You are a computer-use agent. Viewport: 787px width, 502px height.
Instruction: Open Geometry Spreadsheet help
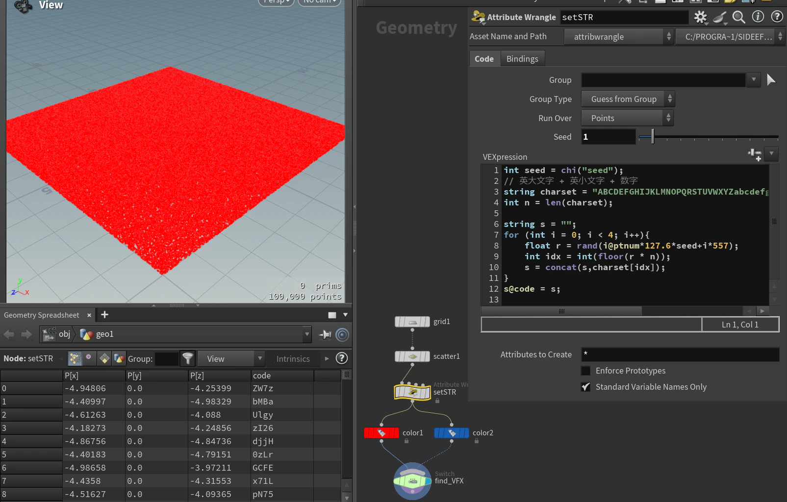click(341, 358)
